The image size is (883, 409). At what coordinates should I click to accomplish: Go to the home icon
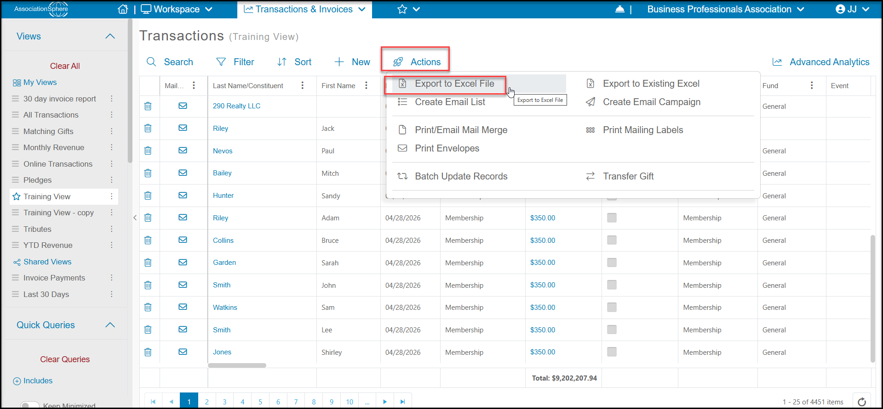pos(123,9)
